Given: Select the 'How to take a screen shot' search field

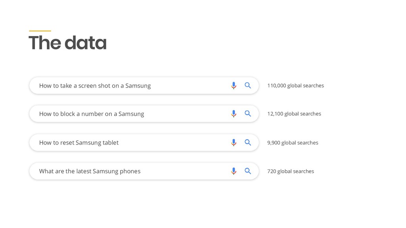Looking at the screenshot, I should (x=144, y=85).
